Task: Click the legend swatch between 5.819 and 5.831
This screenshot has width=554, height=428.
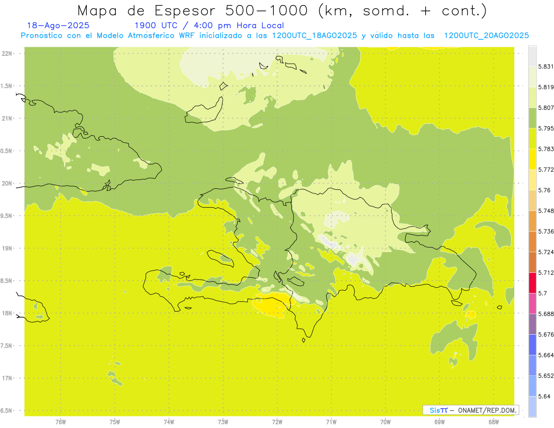Action: coord(532,77)
